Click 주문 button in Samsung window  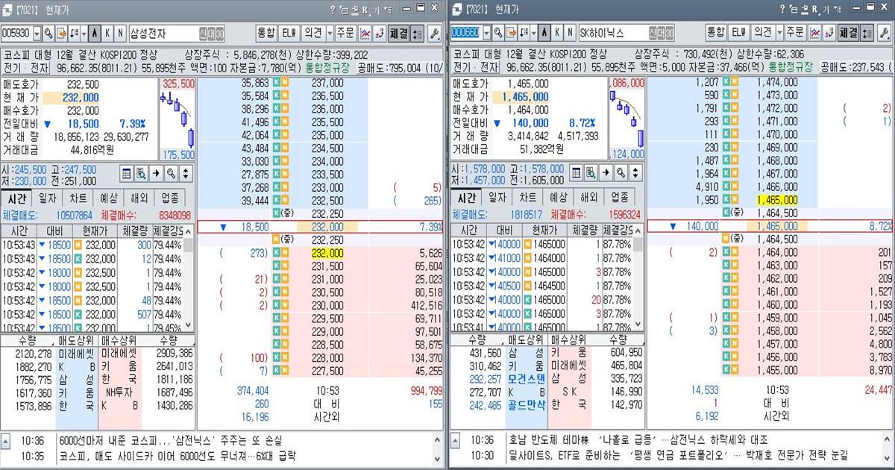pyautogui.click(x=346, y=34)
